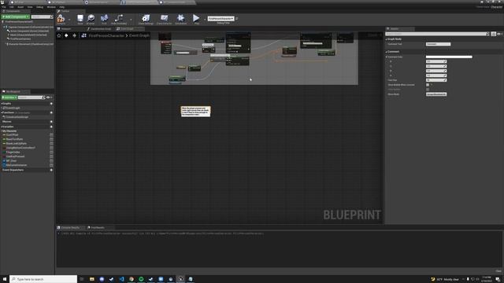Collapse the Comment section in Details
Image resolution: width=504 pixels, height=283 pixels.
(387, 52)
